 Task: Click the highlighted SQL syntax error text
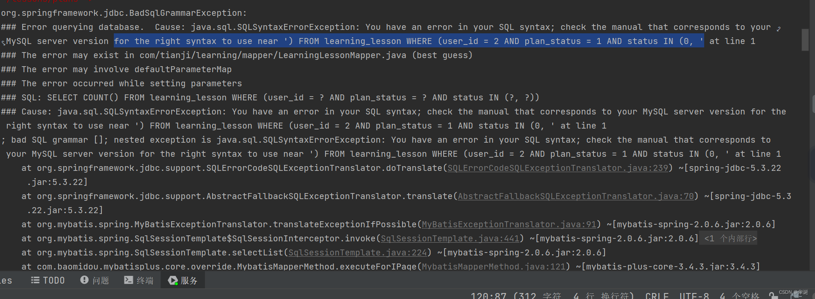[406, 41]
